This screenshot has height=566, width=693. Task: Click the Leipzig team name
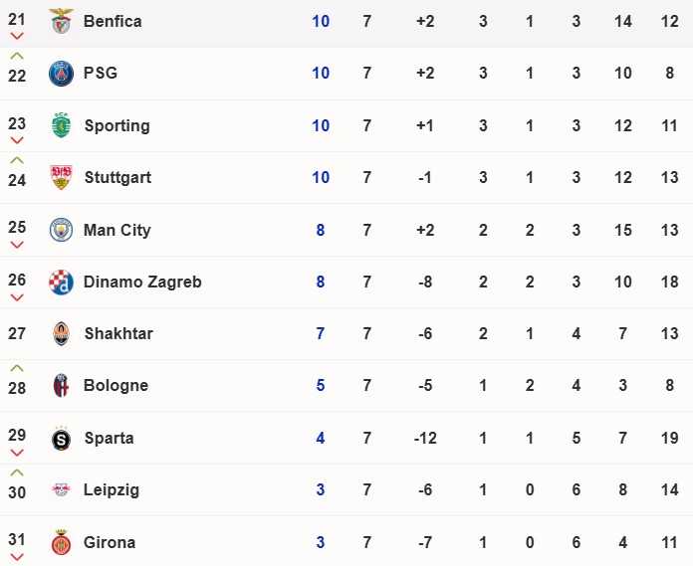click(x=112, y=490)
